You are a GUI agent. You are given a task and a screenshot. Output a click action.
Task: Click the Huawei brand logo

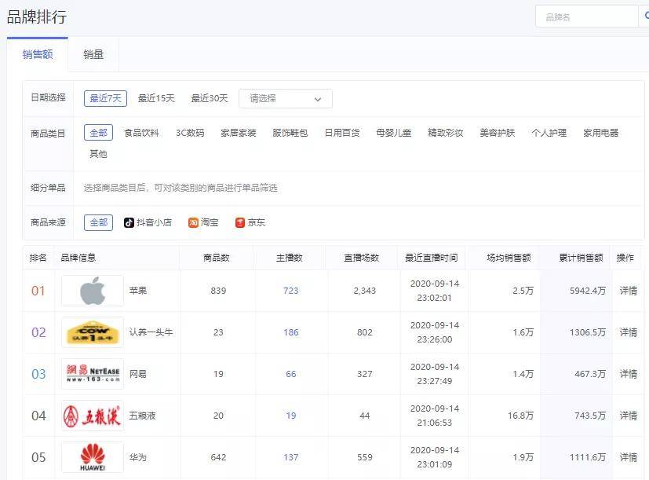tap(93, 457)
